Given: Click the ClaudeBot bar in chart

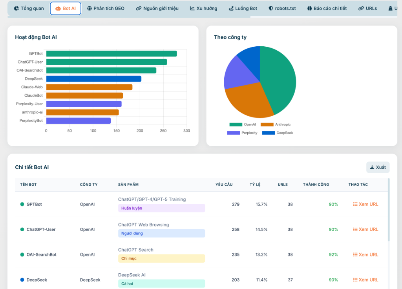Looking at the screenshot, I should point(85,96).
